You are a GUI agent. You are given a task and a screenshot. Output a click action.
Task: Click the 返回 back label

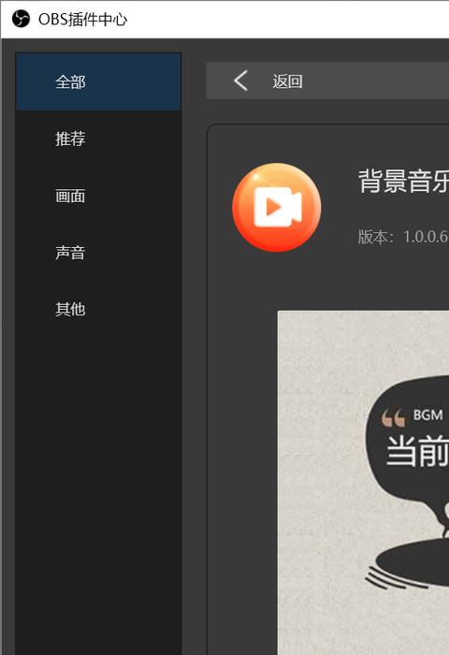click(x=287, y=81)
